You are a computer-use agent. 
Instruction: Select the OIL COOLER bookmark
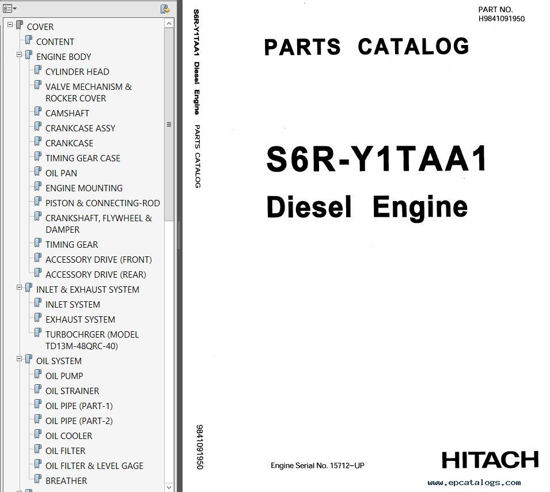(69, 436)
